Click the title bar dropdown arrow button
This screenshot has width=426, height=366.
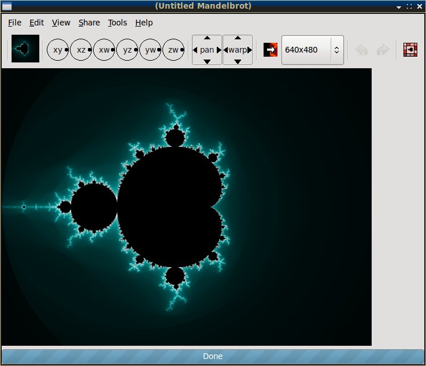point(399,7)
